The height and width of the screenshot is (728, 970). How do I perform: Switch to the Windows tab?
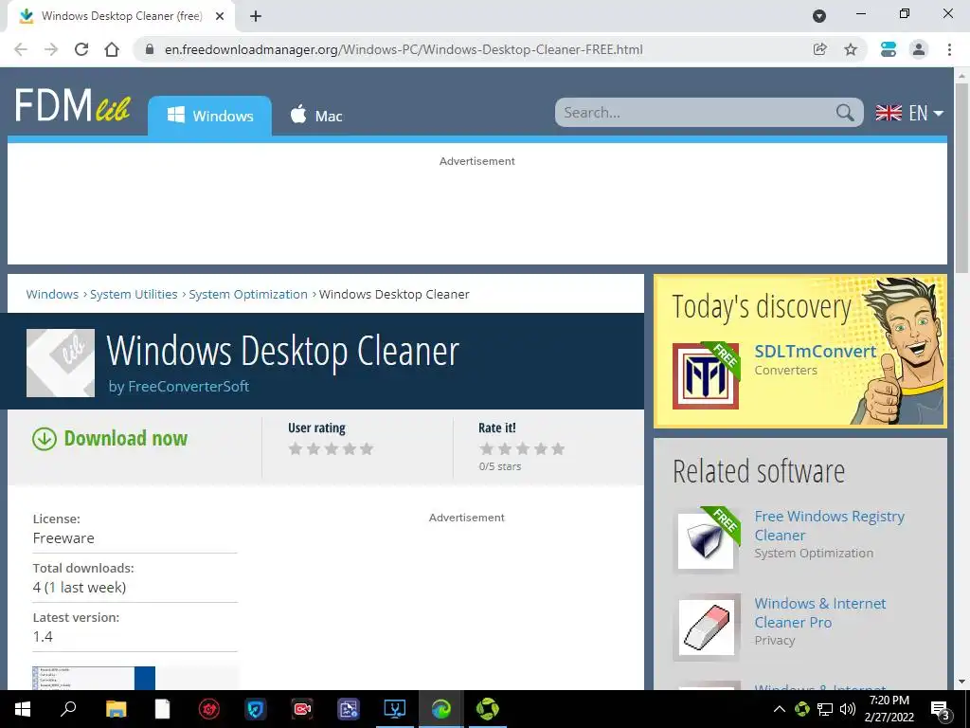pyautogui.click(x=209, y=116)
